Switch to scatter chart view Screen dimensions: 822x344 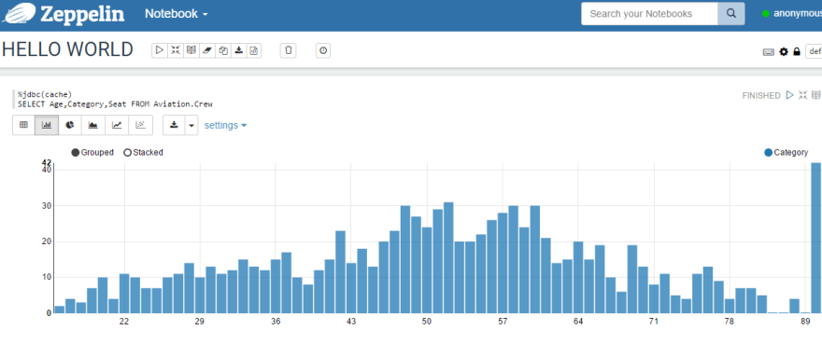[x=140, y=125]
